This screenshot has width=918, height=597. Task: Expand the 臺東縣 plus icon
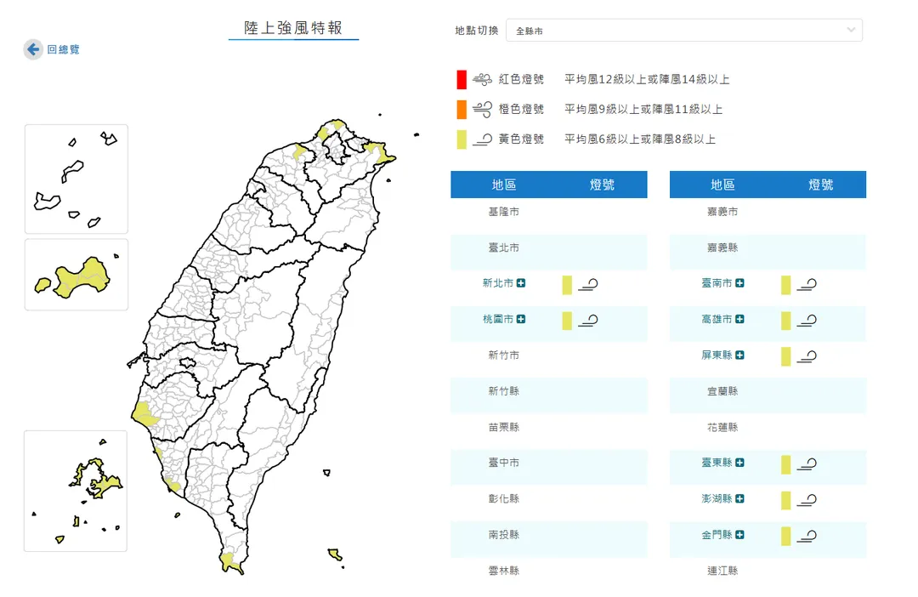click(740, 463)
